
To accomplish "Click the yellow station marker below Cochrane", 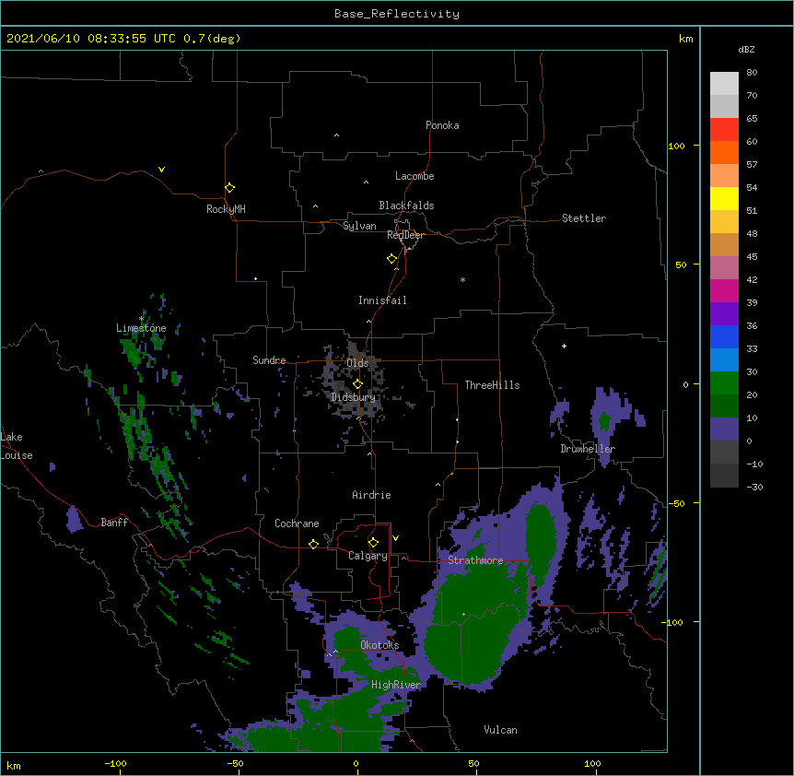I will click(x=313, y=544).
